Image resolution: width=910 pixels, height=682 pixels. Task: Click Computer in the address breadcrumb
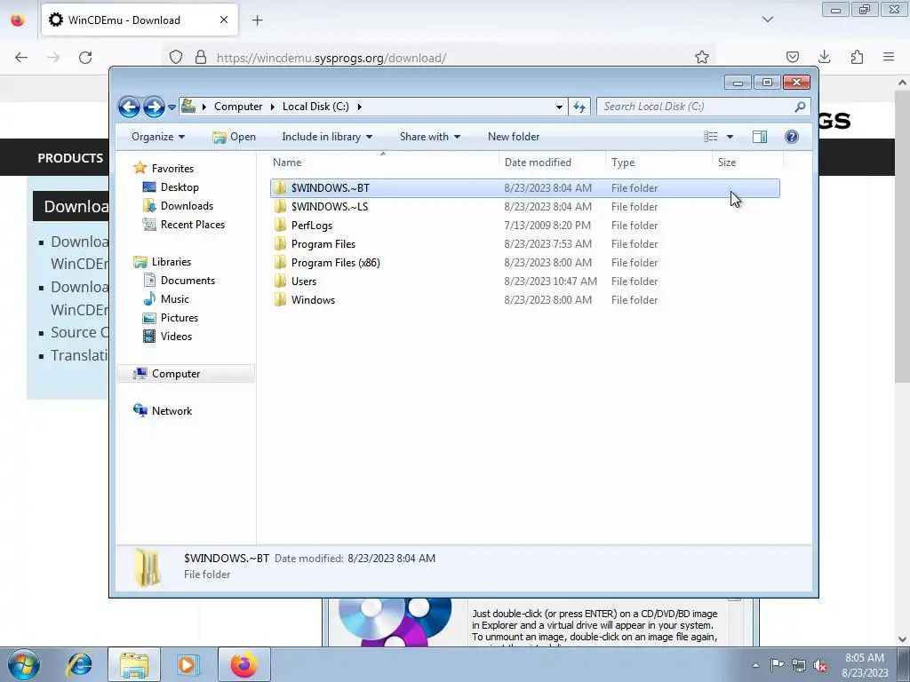pyautogui.click(x=238, y=107)
